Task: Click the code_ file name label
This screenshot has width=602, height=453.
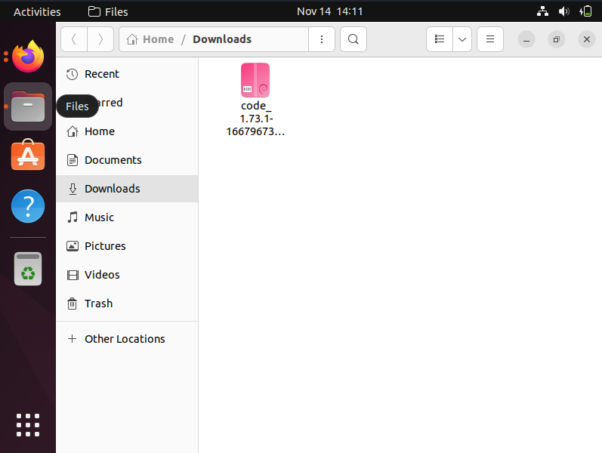Action: point(255,119)
